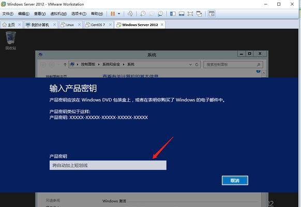Expand the power options dropdown arrow

tap(119, 13)
